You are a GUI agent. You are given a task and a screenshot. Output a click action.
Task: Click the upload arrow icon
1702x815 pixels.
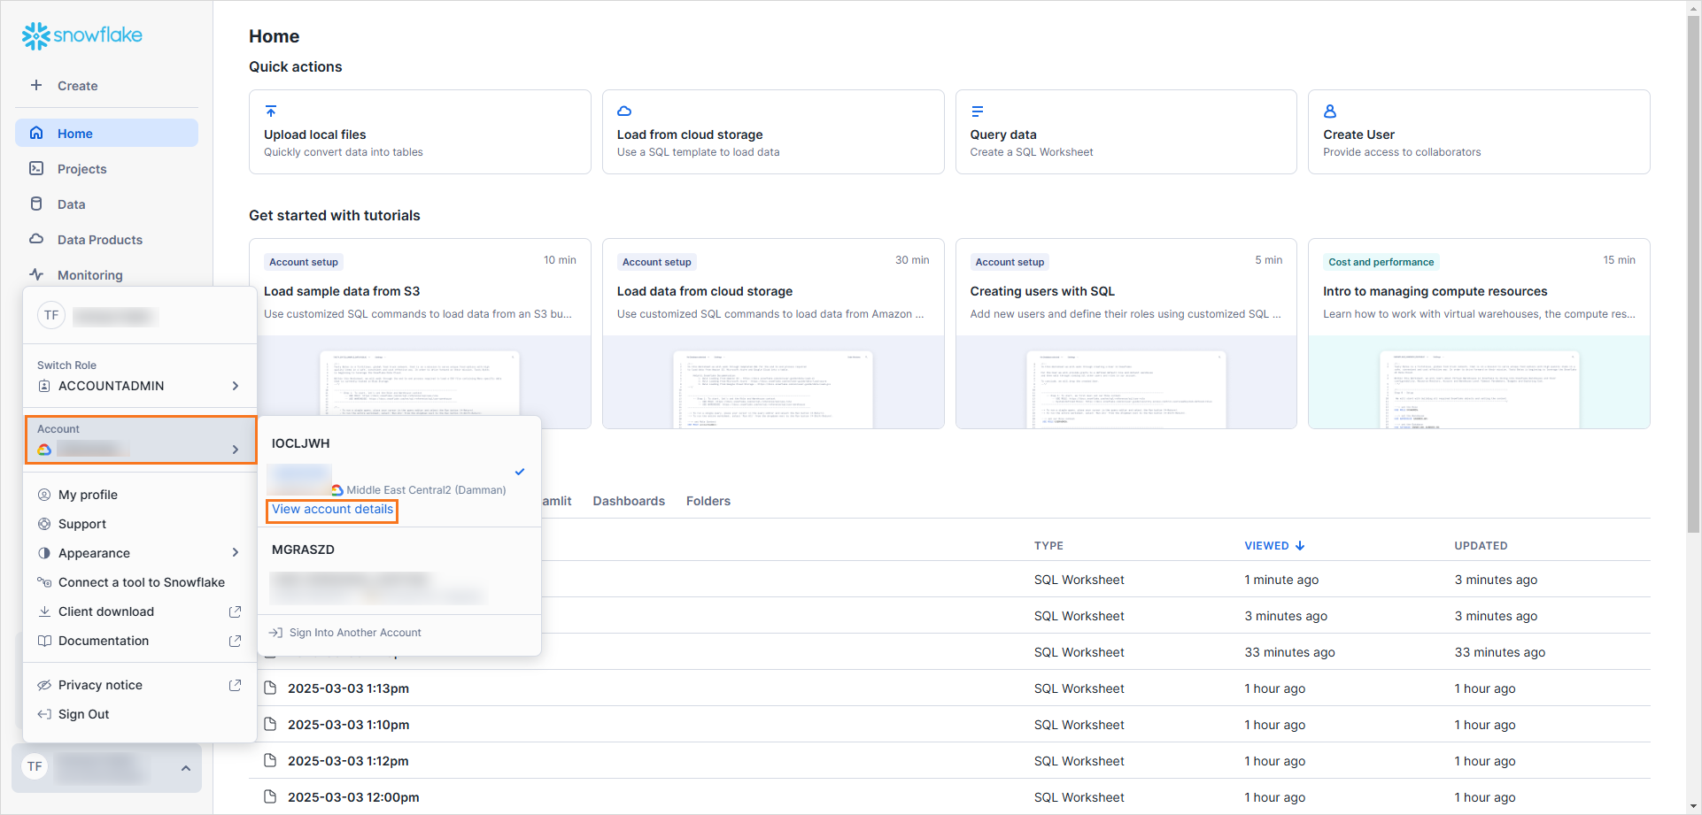click(271, 111)
